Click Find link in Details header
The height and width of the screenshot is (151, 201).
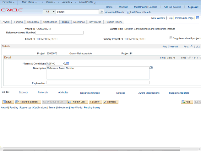pyautogui.click(x=165, y=47)
